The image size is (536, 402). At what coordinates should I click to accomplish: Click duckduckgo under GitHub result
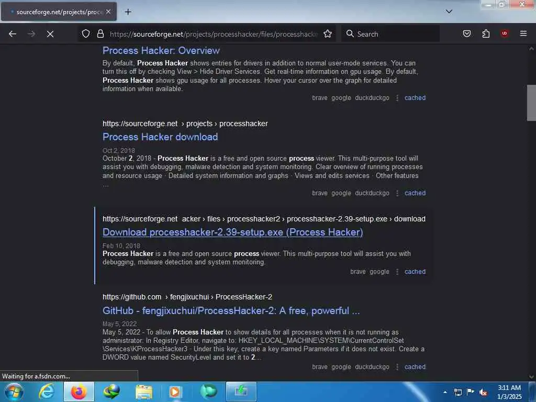[x=372, y=367]
